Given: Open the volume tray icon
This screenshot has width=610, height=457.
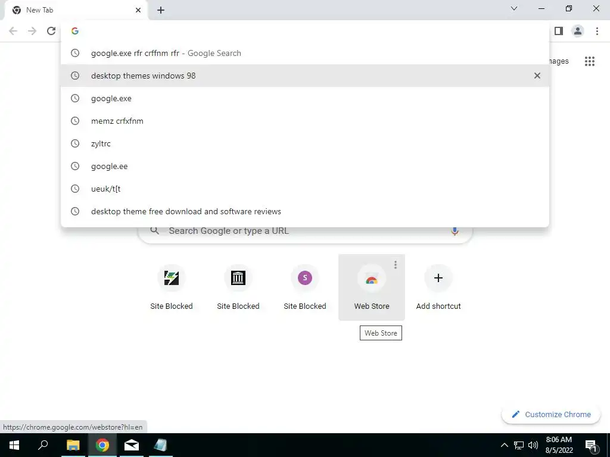Looking at the screenshot, I should click(x=533, y=445).
